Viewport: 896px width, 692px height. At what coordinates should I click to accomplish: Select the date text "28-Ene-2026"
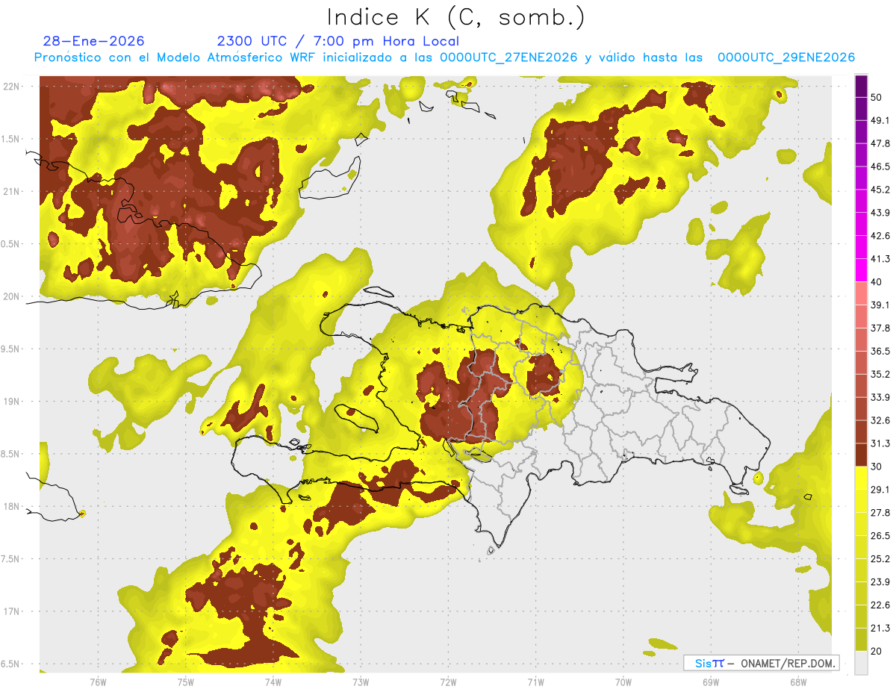pos(94,41)
